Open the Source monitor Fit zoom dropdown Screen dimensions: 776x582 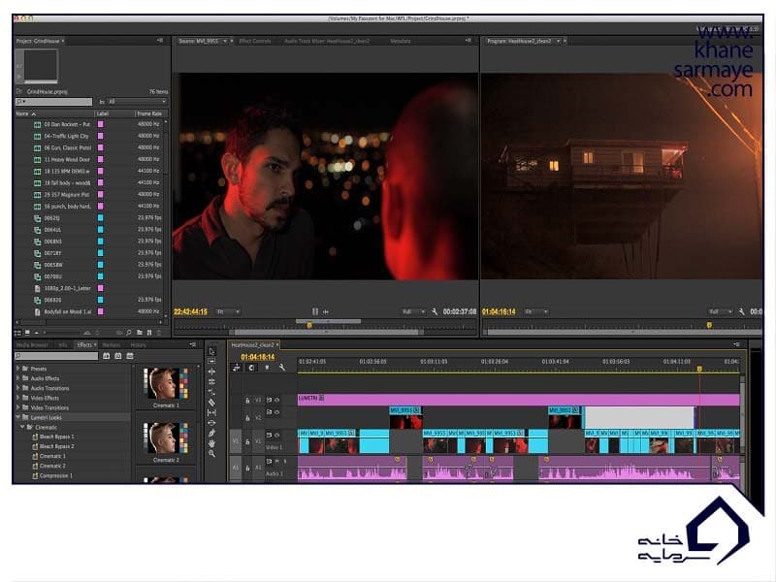(x=228, y=311)
